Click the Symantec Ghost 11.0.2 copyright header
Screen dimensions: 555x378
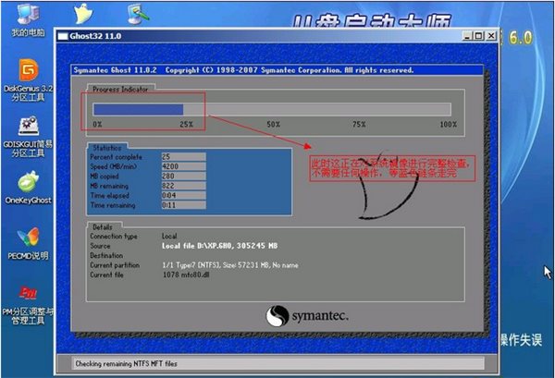point(243,70)
